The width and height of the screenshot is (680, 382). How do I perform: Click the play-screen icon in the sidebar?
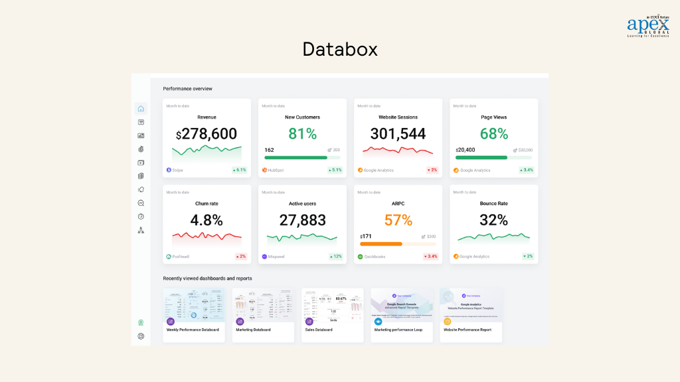(141, 163)
